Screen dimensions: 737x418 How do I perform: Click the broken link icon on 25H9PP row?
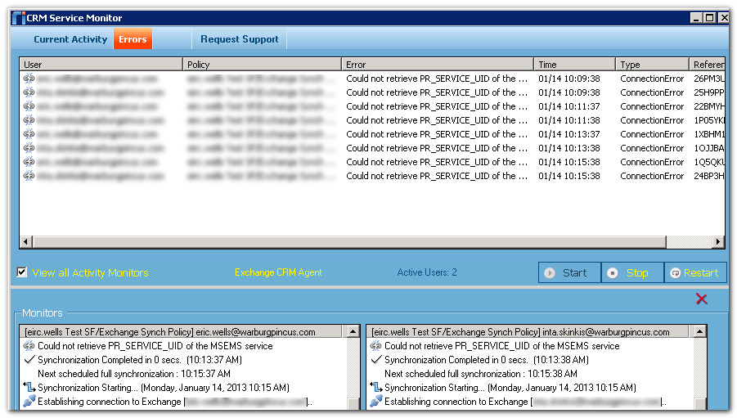point(29,92)
